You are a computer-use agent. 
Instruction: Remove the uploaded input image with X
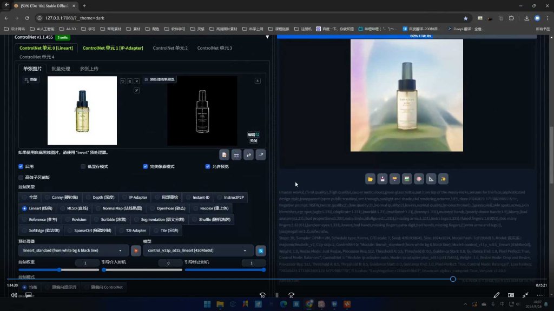click(137, 81)
